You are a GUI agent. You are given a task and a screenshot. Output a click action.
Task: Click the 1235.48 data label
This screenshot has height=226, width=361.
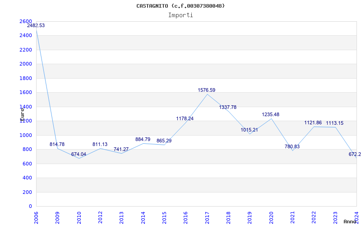270,114
